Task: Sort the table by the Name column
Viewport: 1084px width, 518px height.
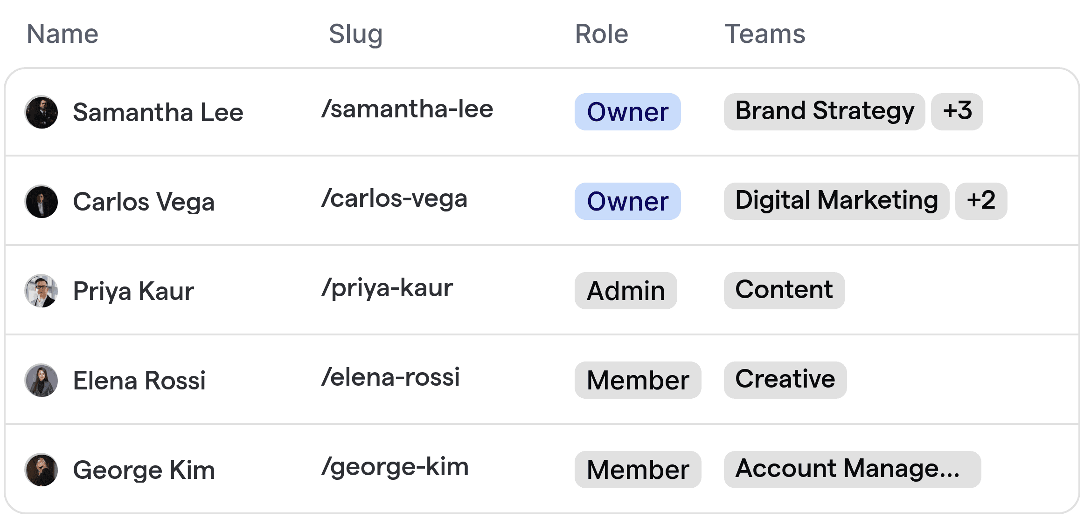Action: tap(62, 34)
